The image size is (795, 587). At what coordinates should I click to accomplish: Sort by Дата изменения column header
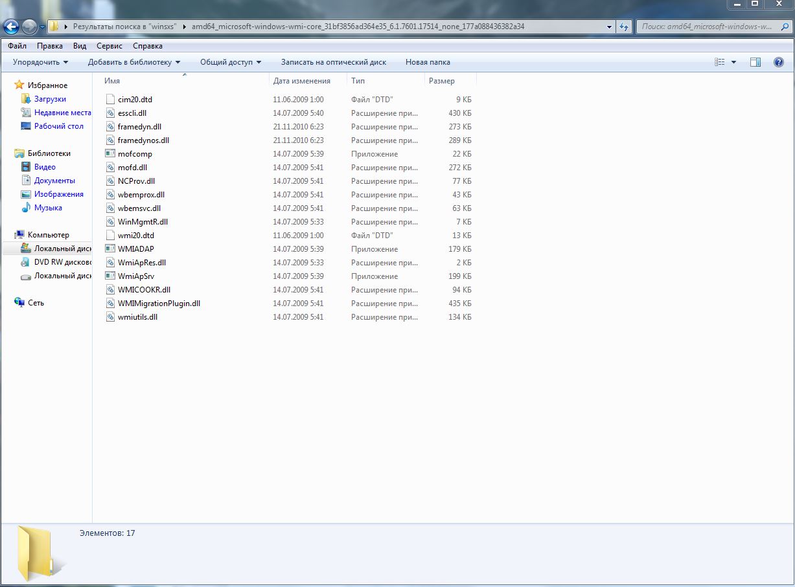point(308,81)
